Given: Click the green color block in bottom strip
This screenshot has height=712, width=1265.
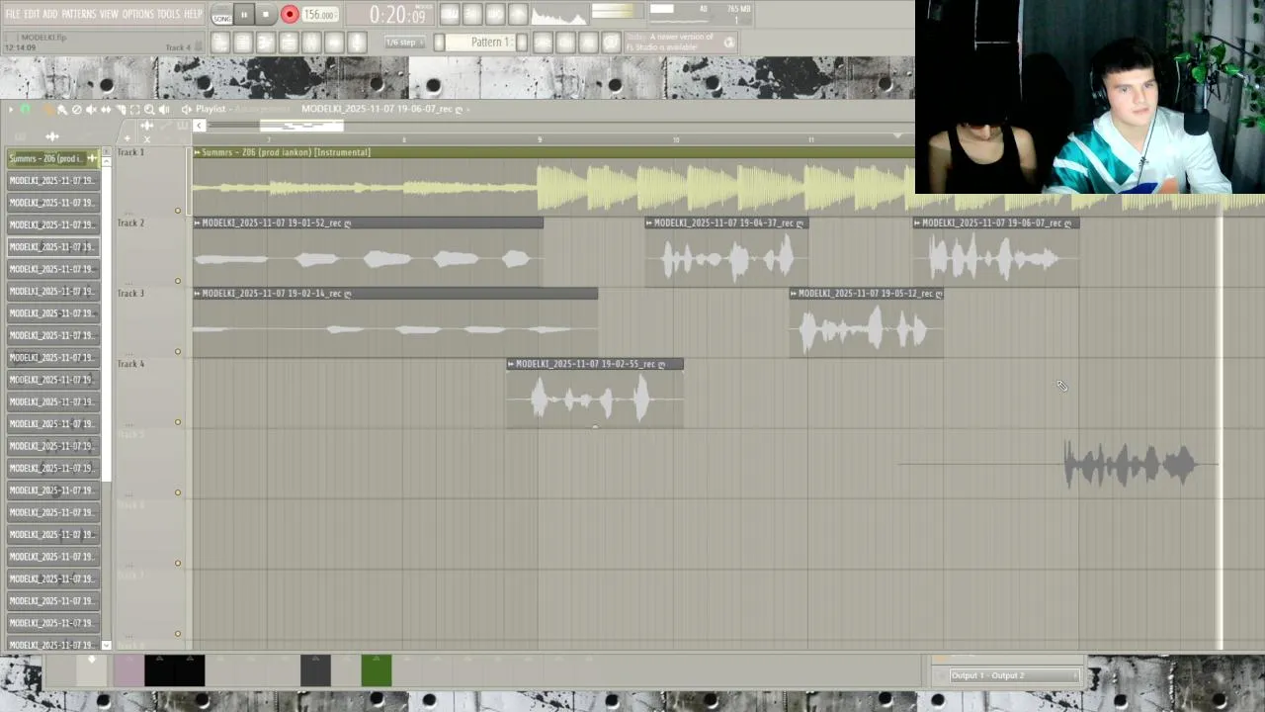Looking at the screenshot, I should coord(377,670).
